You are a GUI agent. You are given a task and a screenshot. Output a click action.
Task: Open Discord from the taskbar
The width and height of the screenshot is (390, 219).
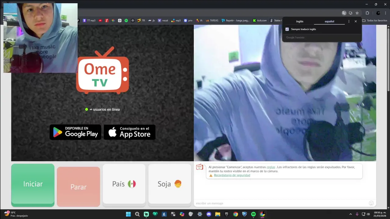[209, 214]
